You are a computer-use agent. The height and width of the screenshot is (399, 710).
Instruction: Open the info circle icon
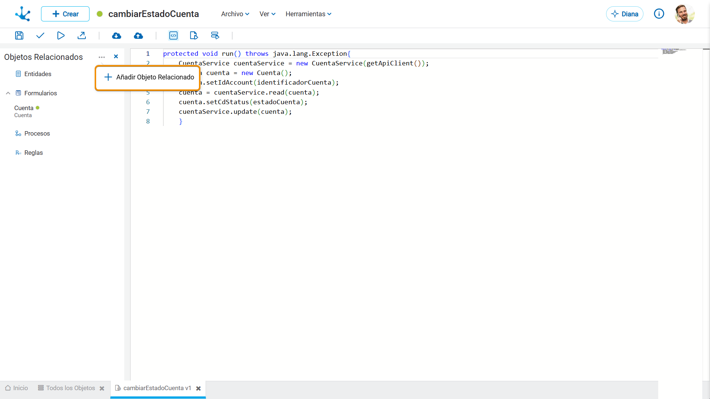pos(659,14)
